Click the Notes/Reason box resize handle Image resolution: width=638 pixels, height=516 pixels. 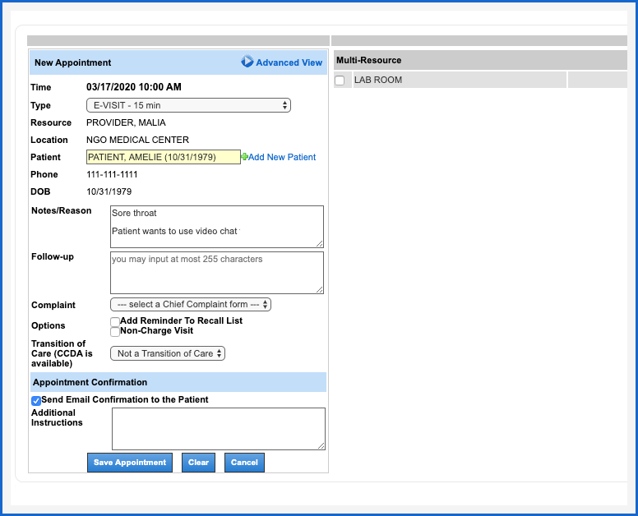click(320, 244)
